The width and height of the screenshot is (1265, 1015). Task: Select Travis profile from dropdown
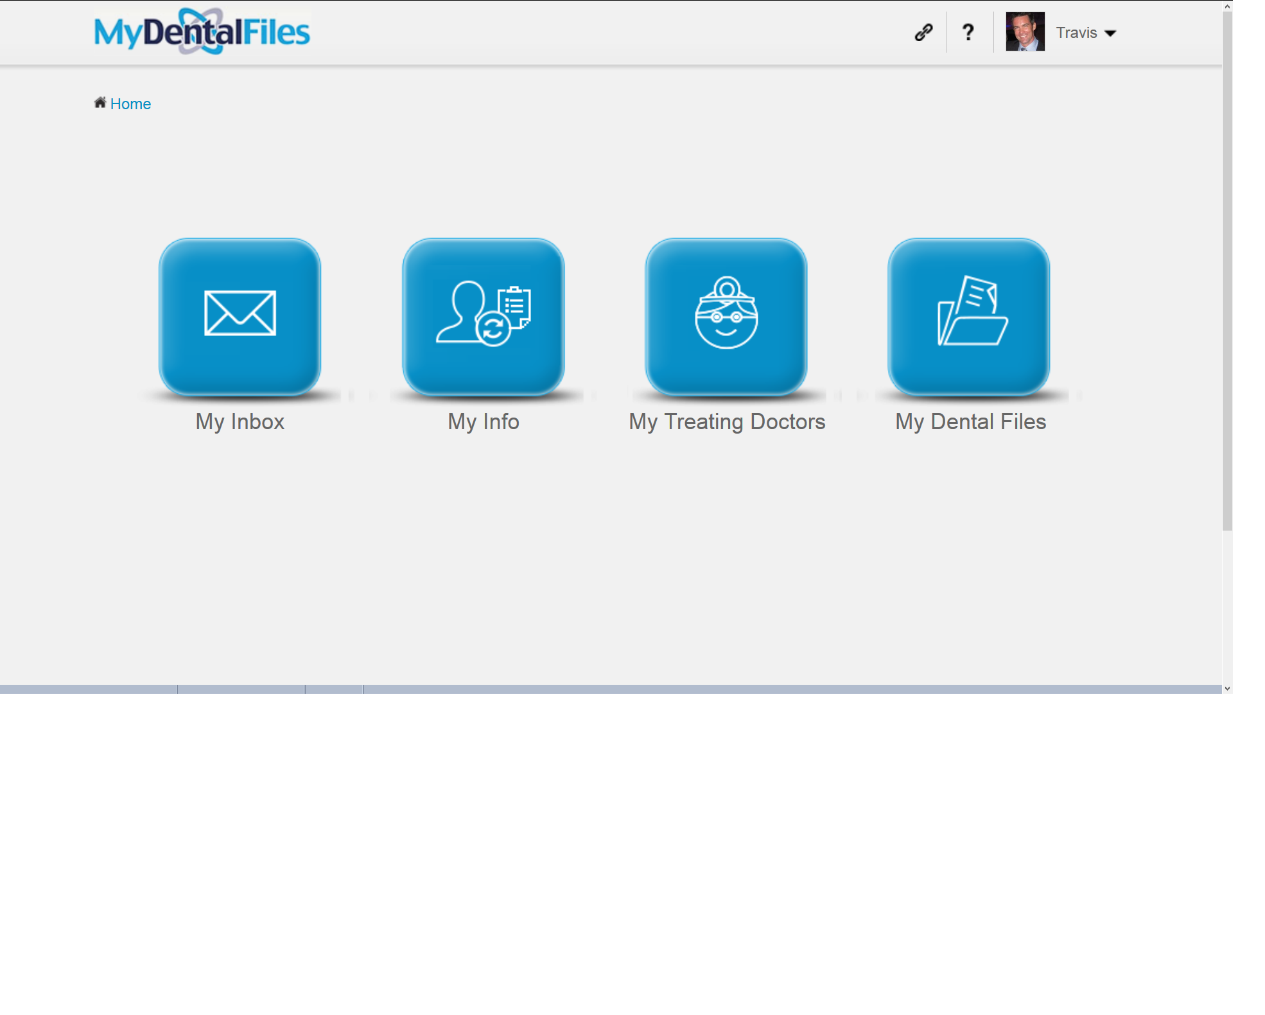[x=1087, y=31]
